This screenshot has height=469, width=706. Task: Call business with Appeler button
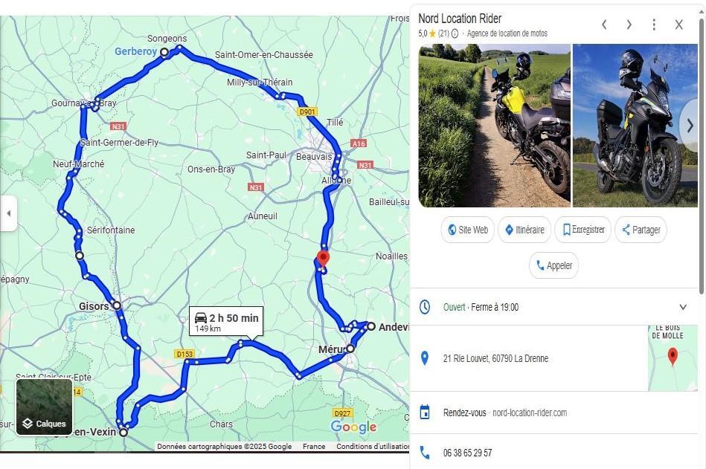553,265
